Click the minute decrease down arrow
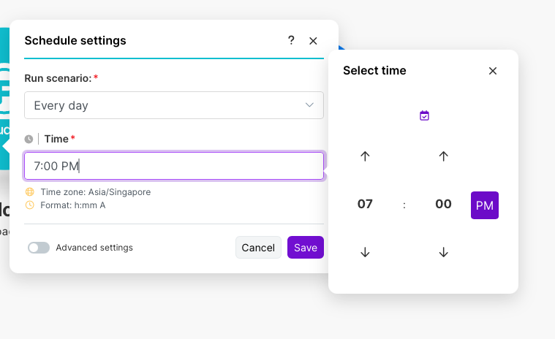This screenshot has width=555, height=339. 443,252
